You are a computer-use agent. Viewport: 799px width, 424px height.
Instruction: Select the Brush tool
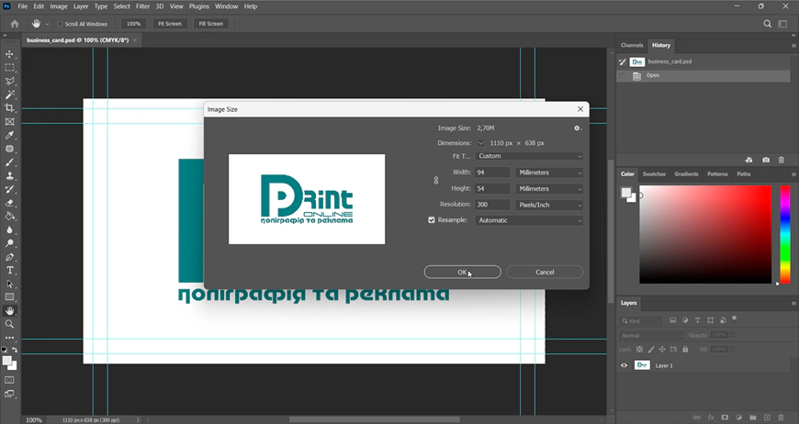10,162
